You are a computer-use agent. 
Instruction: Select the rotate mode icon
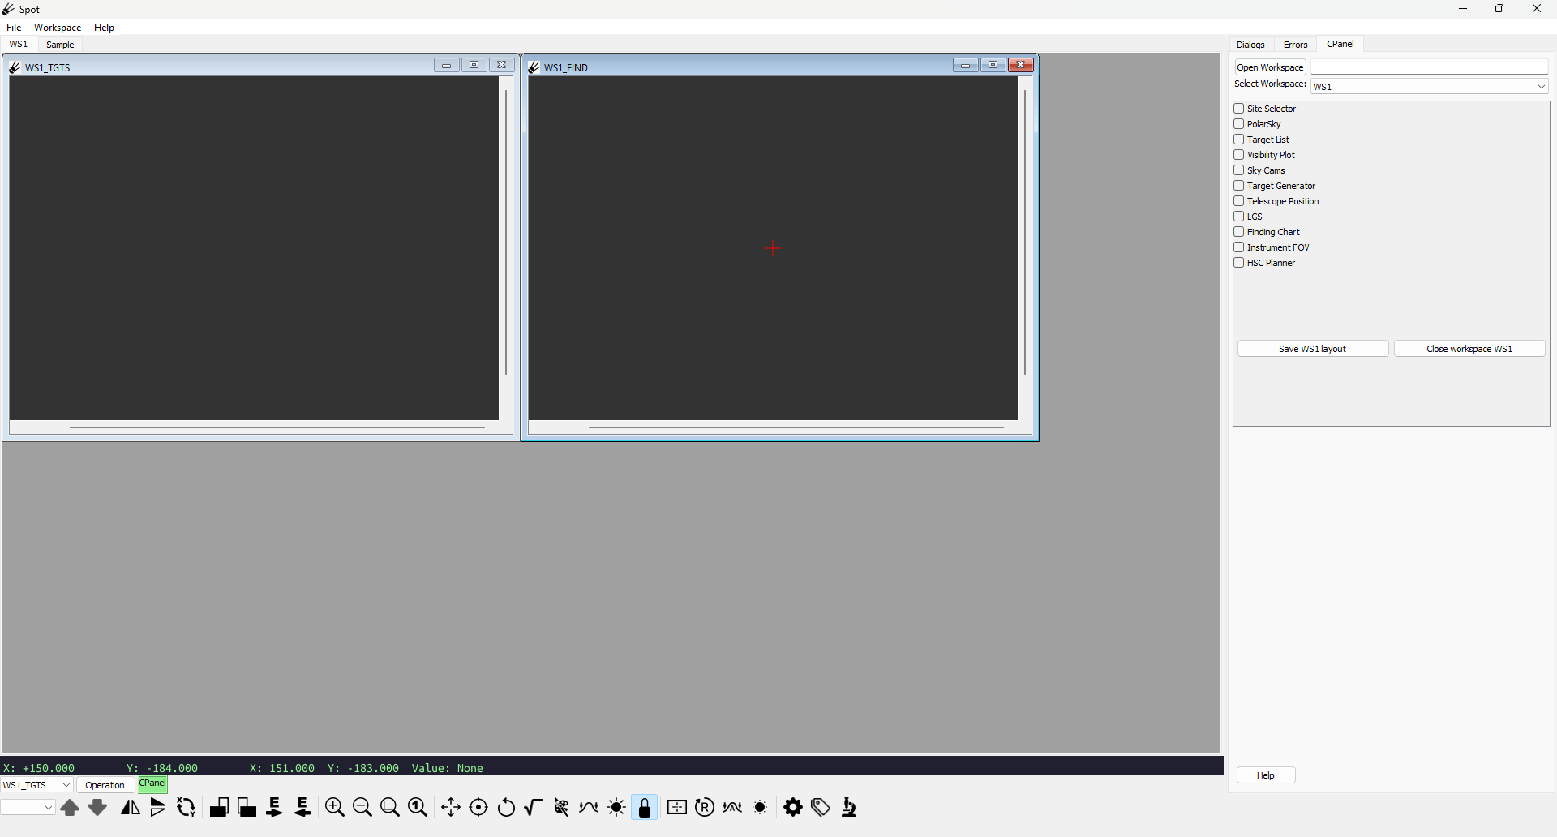[x=507, y=808]
